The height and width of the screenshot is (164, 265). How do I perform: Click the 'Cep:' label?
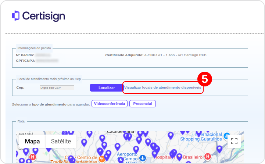point(20,88)
